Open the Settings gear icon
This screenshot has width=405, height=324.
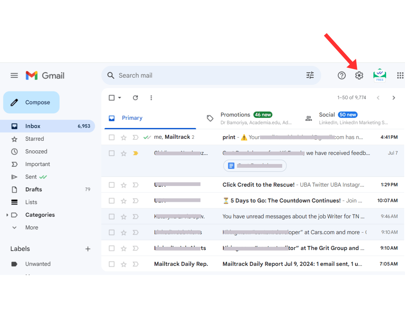359,76
